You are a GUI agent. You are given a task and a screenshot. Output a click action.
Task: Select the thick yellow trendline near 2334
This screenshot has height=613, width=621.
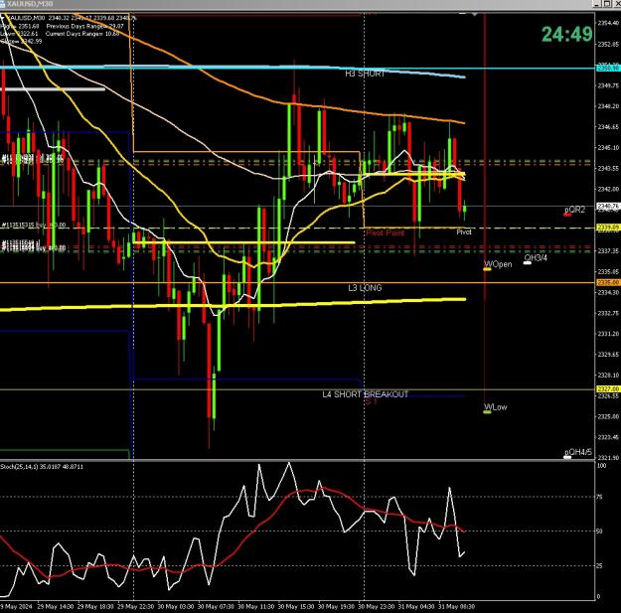pos(233,305)
